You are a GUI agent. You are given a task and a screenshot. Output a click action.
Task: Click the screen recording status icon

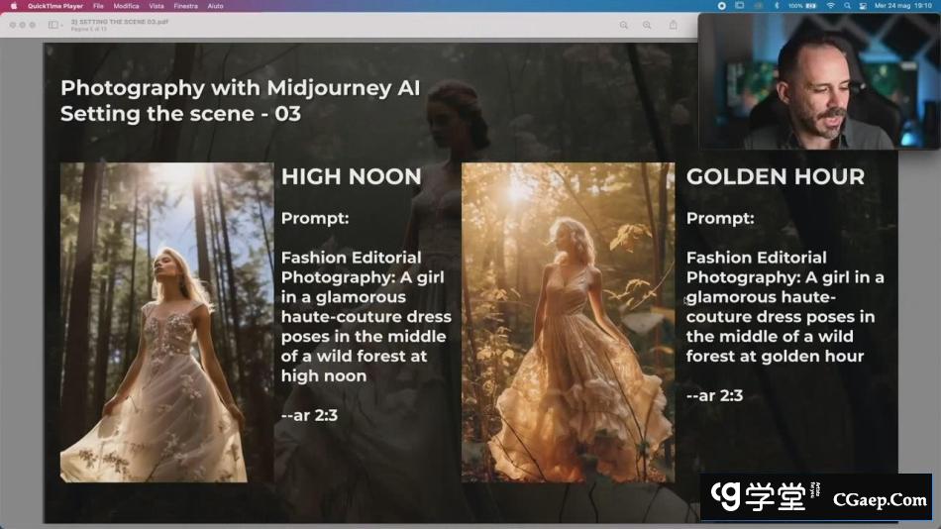pyautogui.click(x=721, y=6)
